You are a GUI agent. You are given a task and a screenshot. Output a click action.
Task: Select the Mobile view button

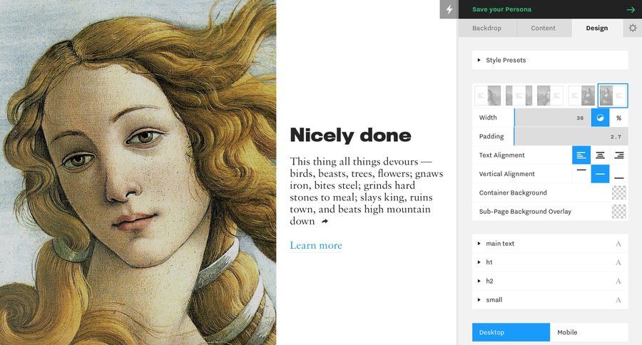(588, 332)
